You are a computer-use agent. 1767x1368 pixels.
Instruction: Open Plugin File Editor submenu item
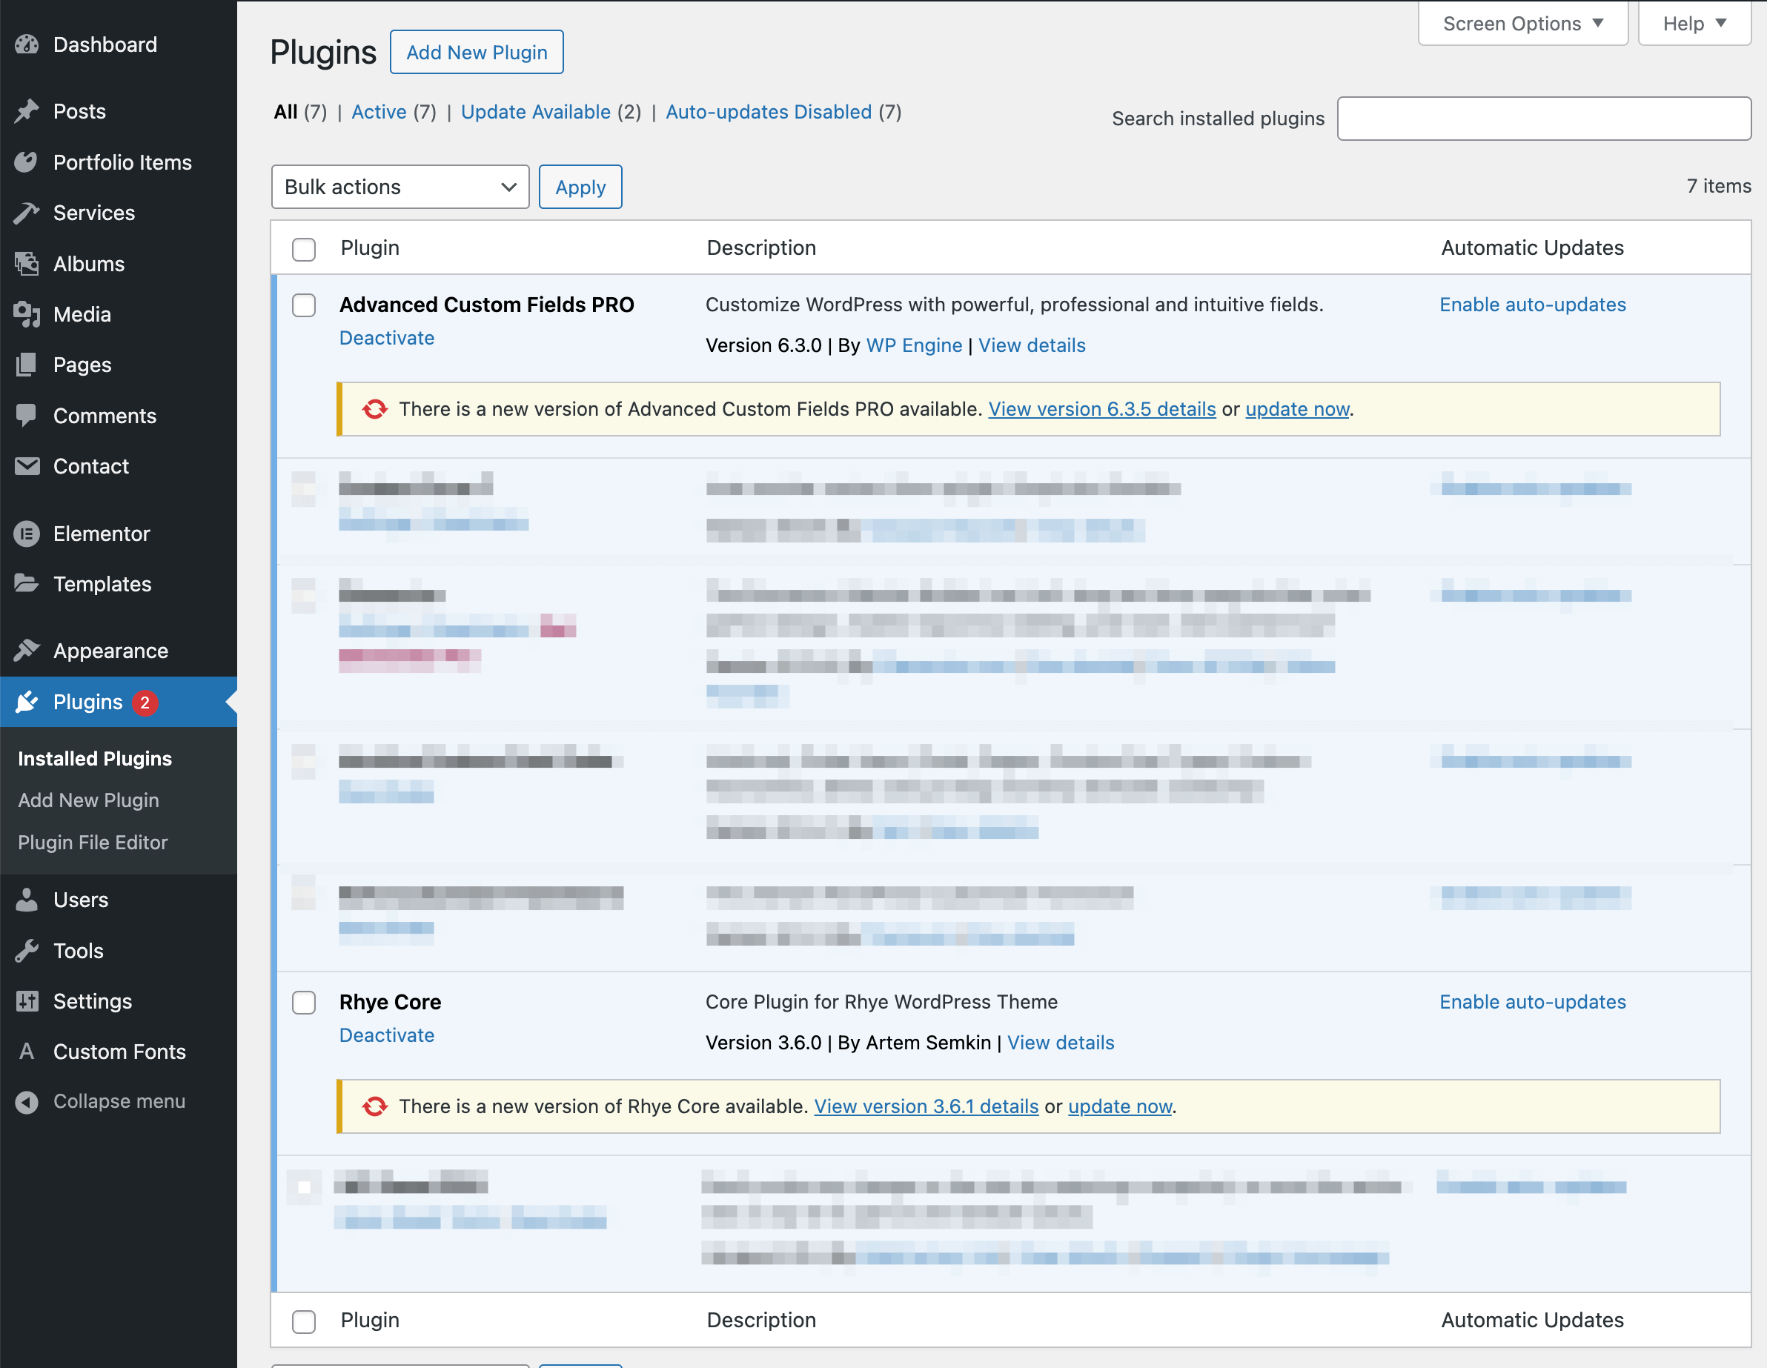pos(93,842)
